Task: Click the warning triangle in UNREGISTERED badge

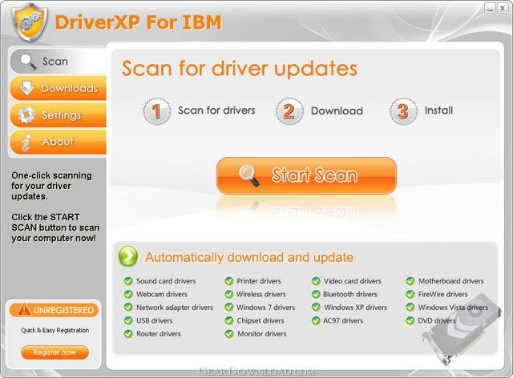Action: [x=24, y=309]
